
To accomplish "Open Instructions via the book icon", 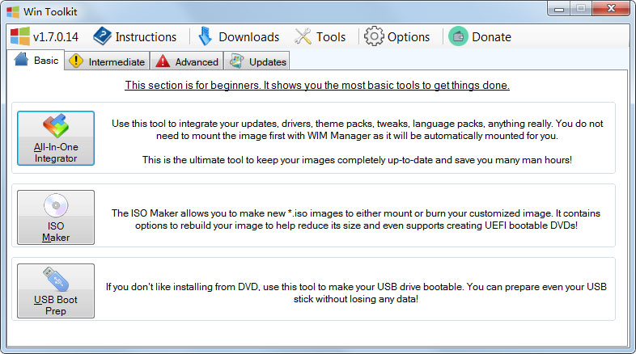I will [x=103, y=36].
